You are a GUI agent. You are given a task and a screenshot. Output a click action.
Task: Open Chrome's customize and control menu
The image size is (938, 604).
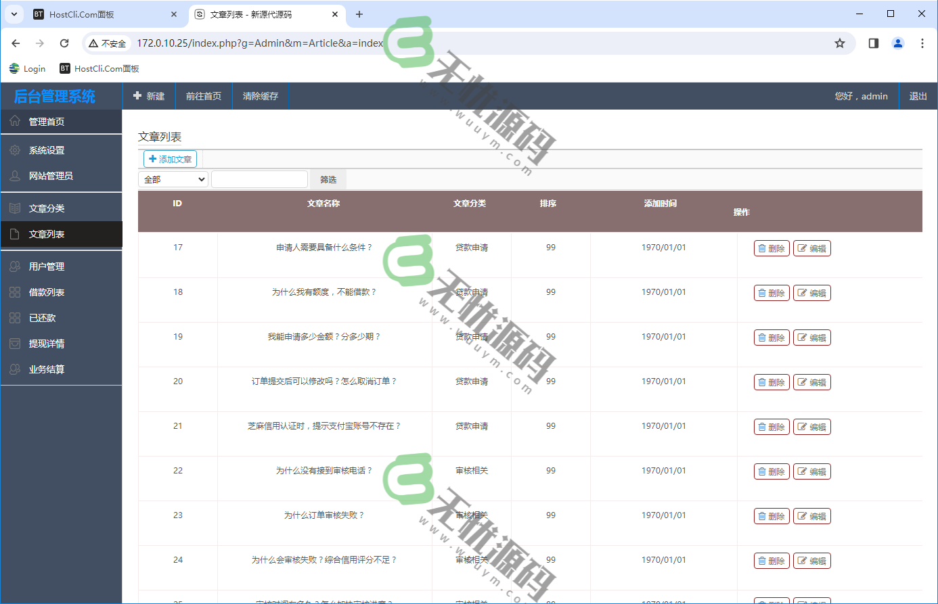tap(922, 43)
